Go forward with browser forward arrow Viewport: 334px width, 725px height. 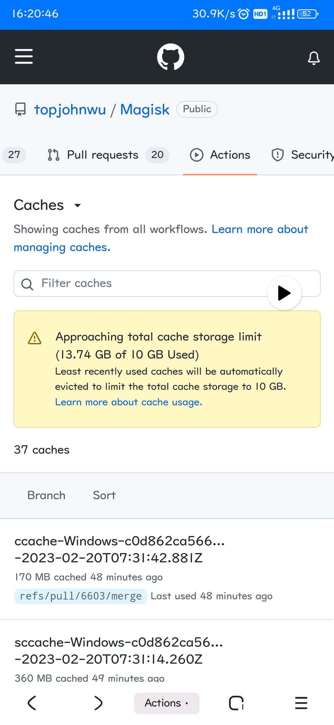click(x=98, y=703)
